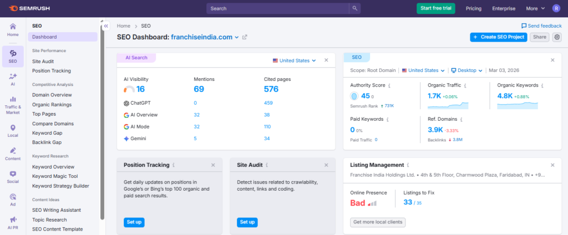
Task: Click inside the Search input field
Action: [277, 8]
